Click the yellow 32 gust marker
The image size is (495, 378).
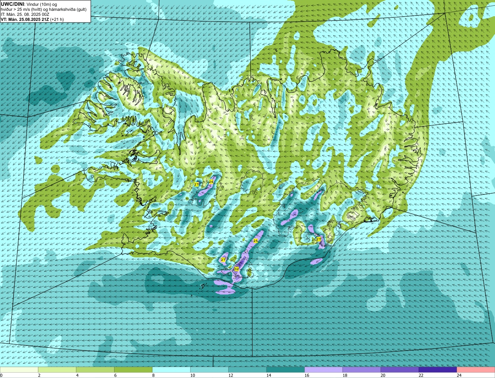236,269
